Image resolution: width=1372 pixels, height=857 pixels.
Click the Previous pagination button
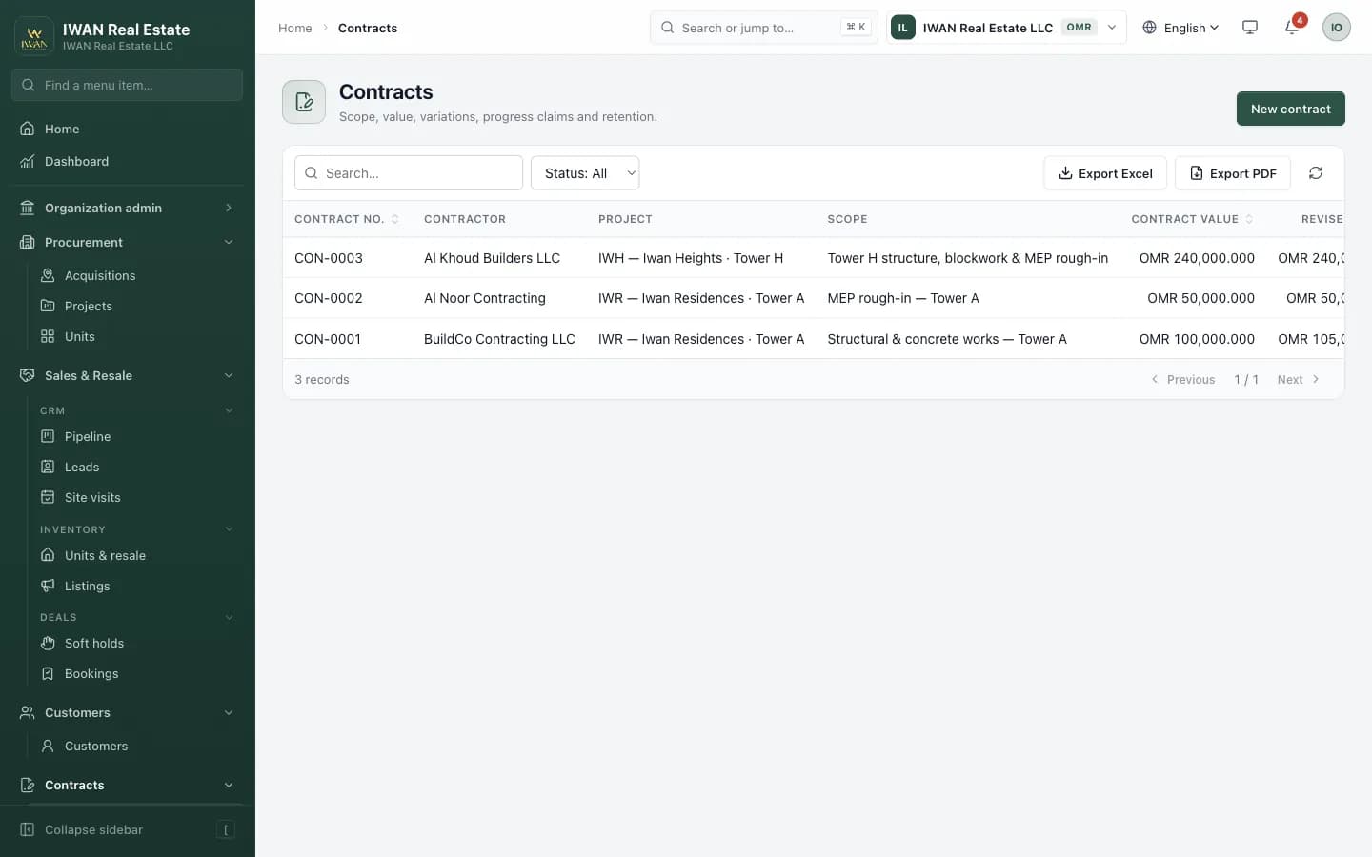coord(1182,379)
